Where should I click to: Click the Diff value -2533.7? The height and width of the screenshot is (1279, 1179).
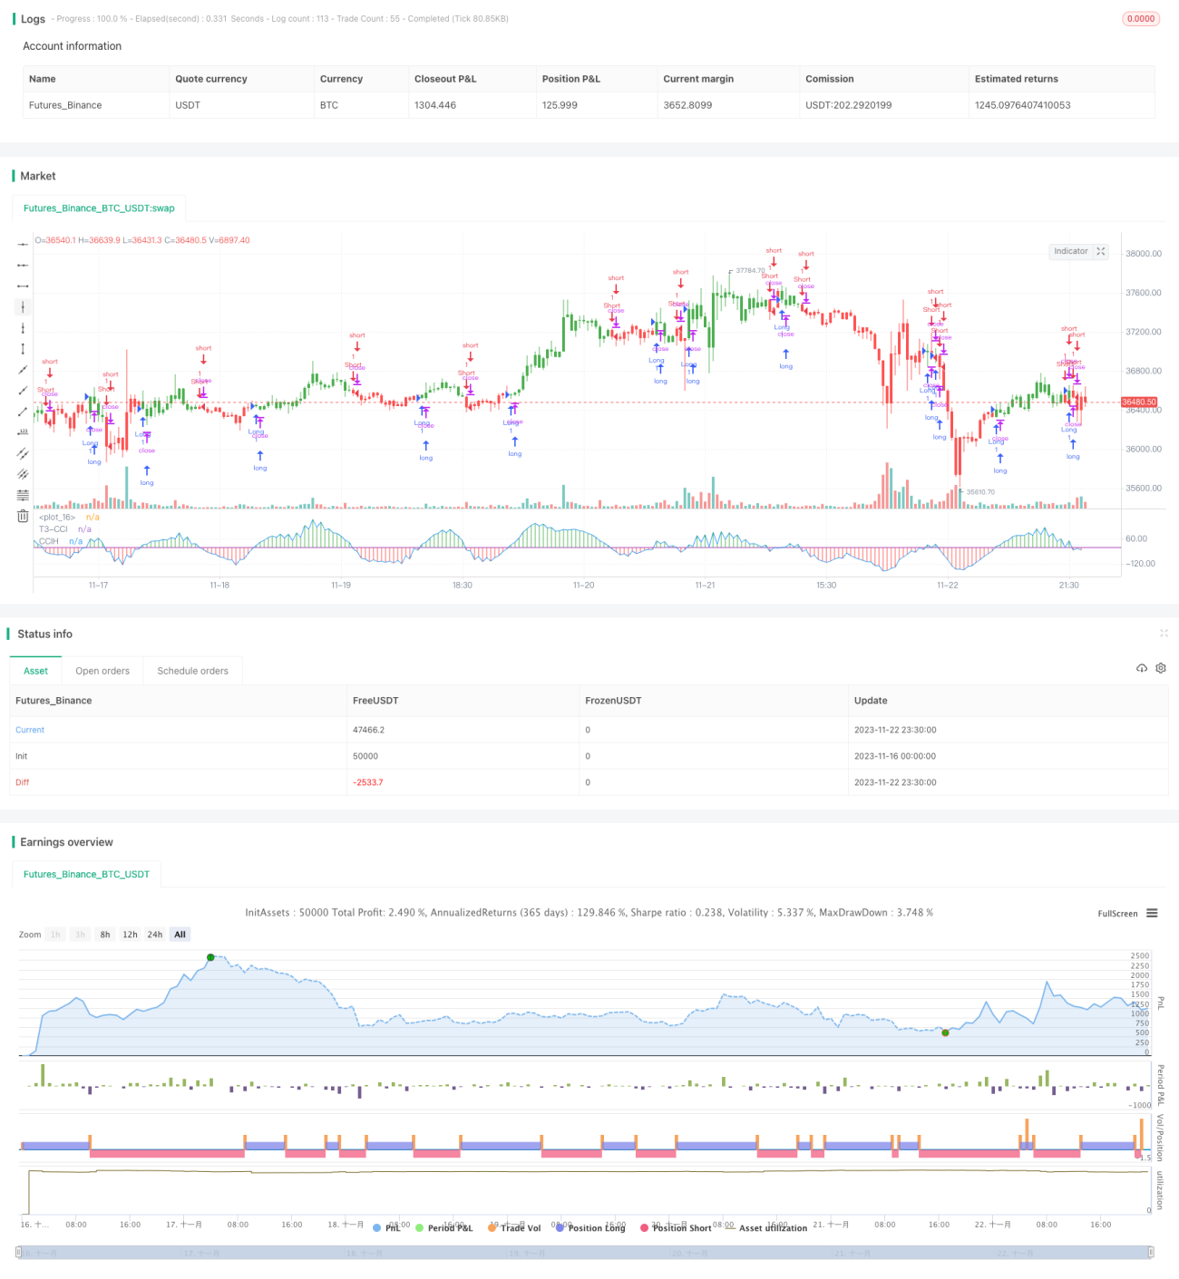368,782
